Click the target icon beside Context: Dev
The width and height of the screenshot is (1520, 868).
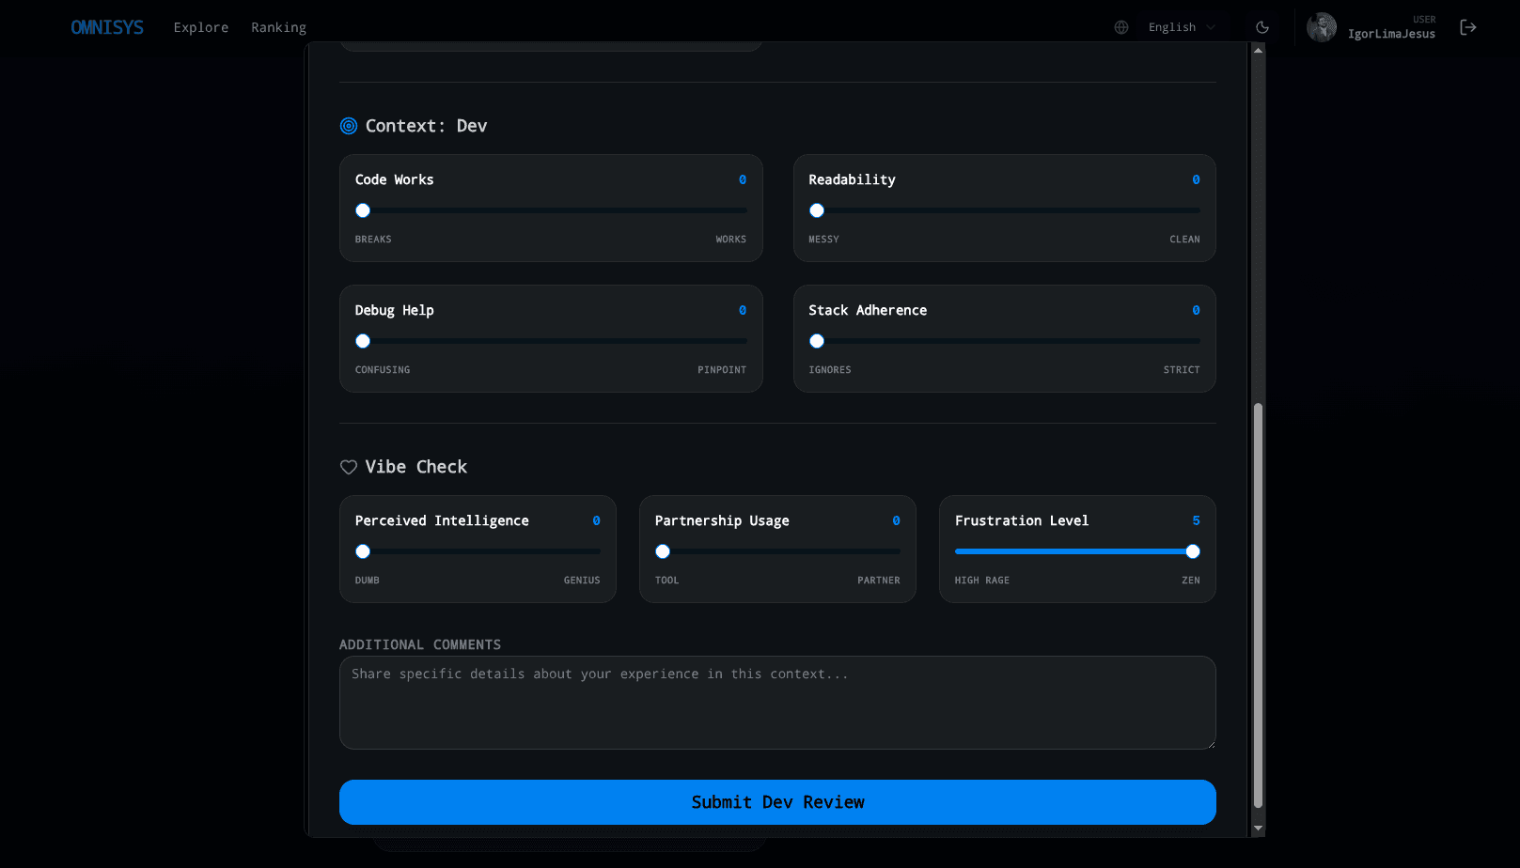coord(348,125)
